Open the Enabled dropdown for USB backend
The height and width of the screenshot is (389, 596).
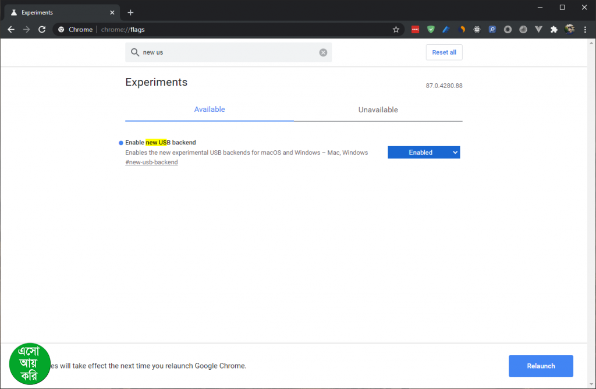424,153
